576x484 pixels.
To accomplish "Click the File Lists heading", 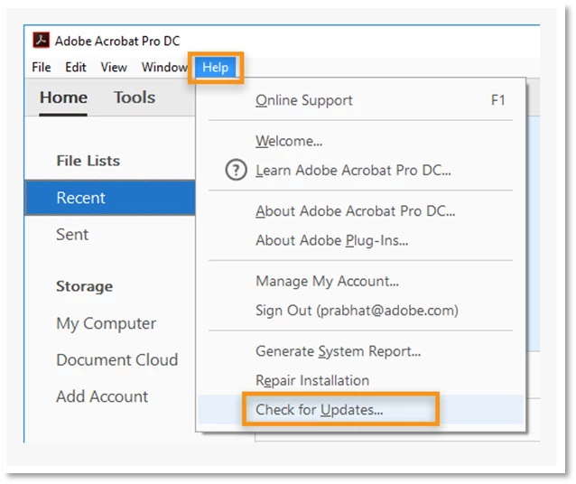I will [x=88, y=161].
